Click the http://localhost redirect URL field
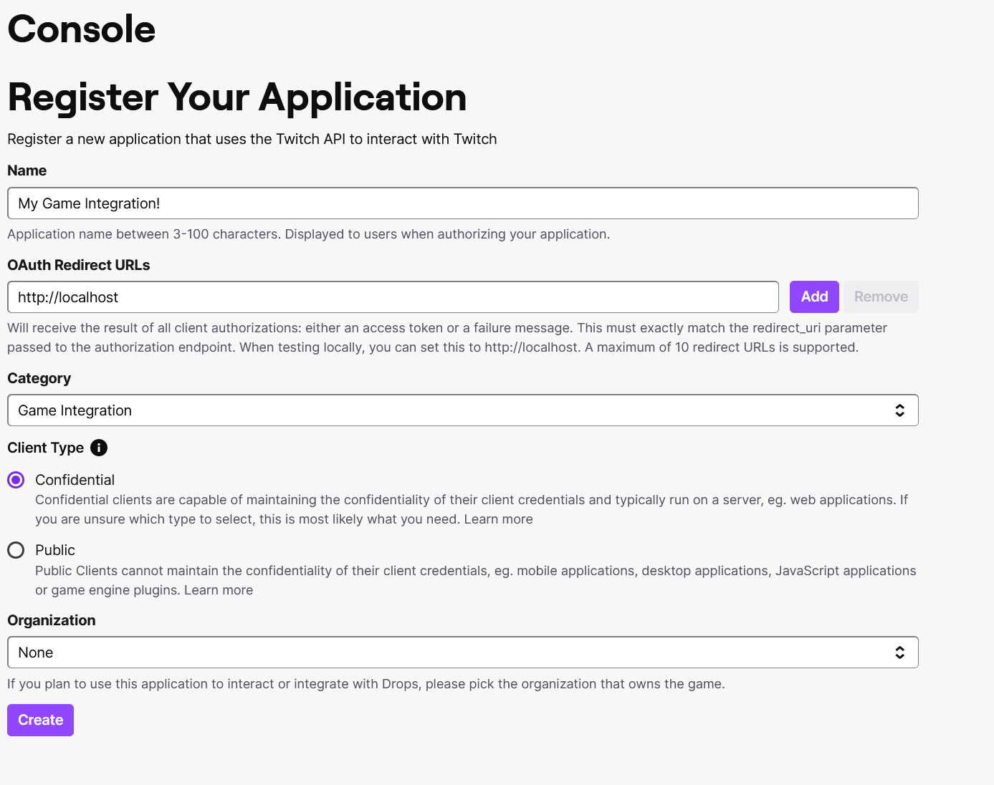This screenshot has width=994, height=785. click(393, 297)
